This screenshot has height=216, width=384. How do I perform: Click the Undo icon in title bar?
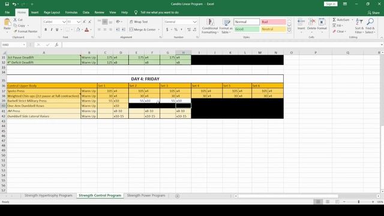coord(14,4)
